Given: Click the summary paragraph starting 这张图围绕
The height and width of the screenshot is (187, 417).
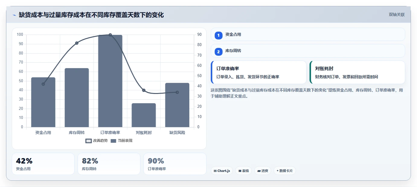Looking at the screenshot, I should coord(306,93).
